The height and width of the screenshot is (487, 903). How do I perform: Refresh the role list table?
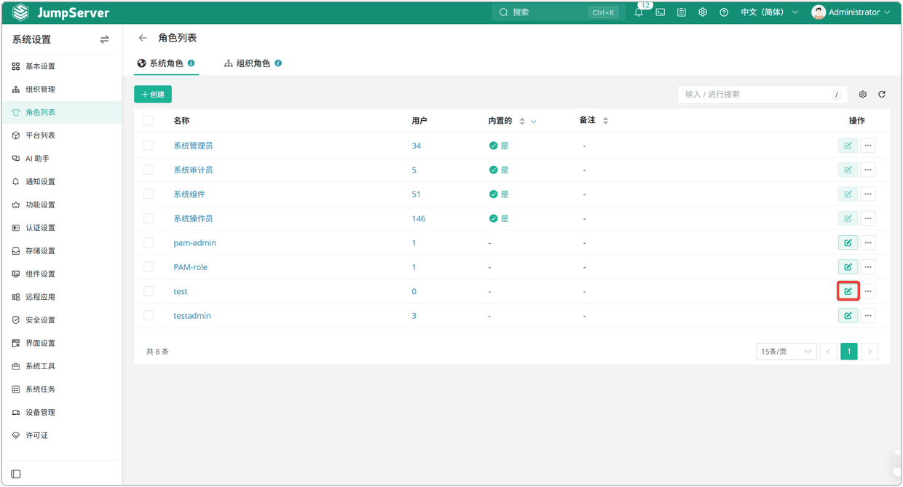882,95
